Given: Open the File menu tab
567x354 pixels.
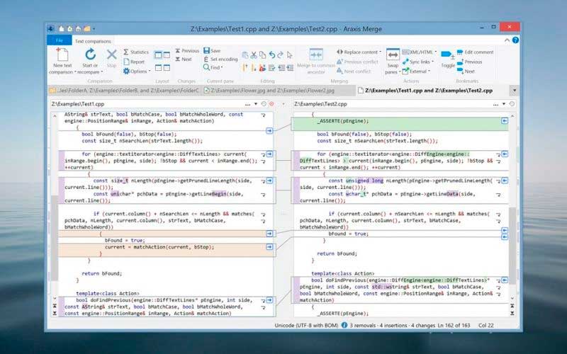Looking at the screenshot, I should [60, 40].
